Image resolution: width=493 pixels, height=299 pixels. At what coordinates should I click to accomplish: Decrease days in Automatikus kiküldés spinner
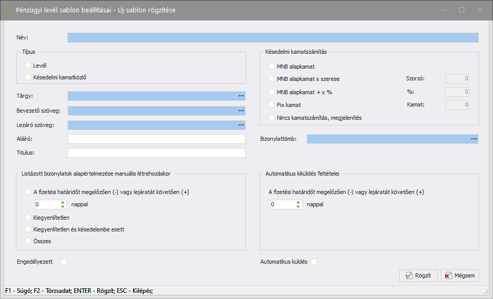pos(298,207)
